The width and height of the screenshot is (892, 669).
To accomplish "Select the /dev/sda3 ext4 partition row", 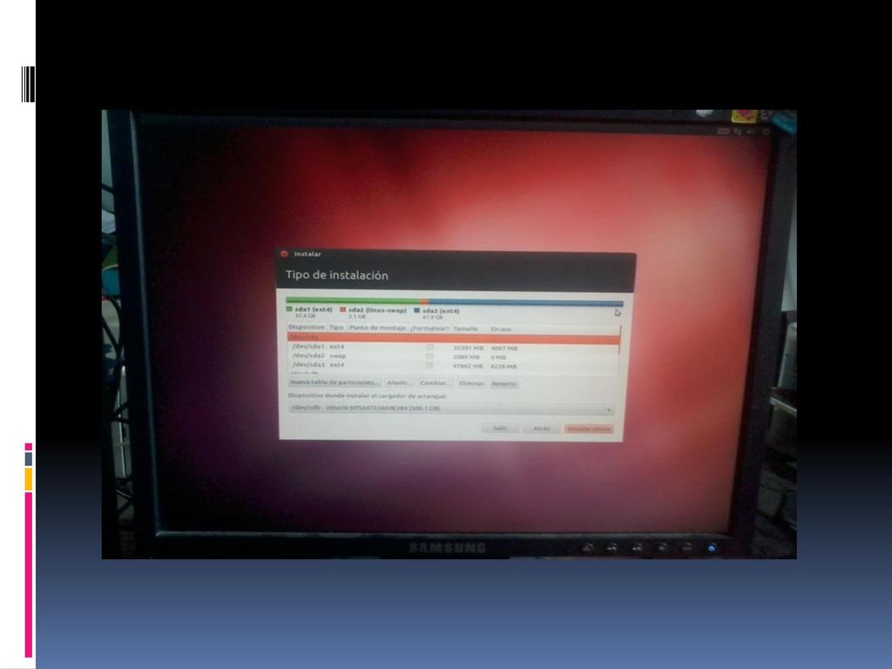I will tap(453, 365).
